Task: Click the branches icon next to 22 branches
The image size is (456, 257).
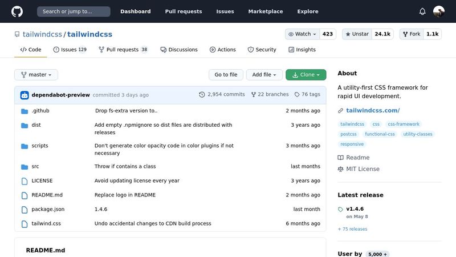Action: point(254,94)
